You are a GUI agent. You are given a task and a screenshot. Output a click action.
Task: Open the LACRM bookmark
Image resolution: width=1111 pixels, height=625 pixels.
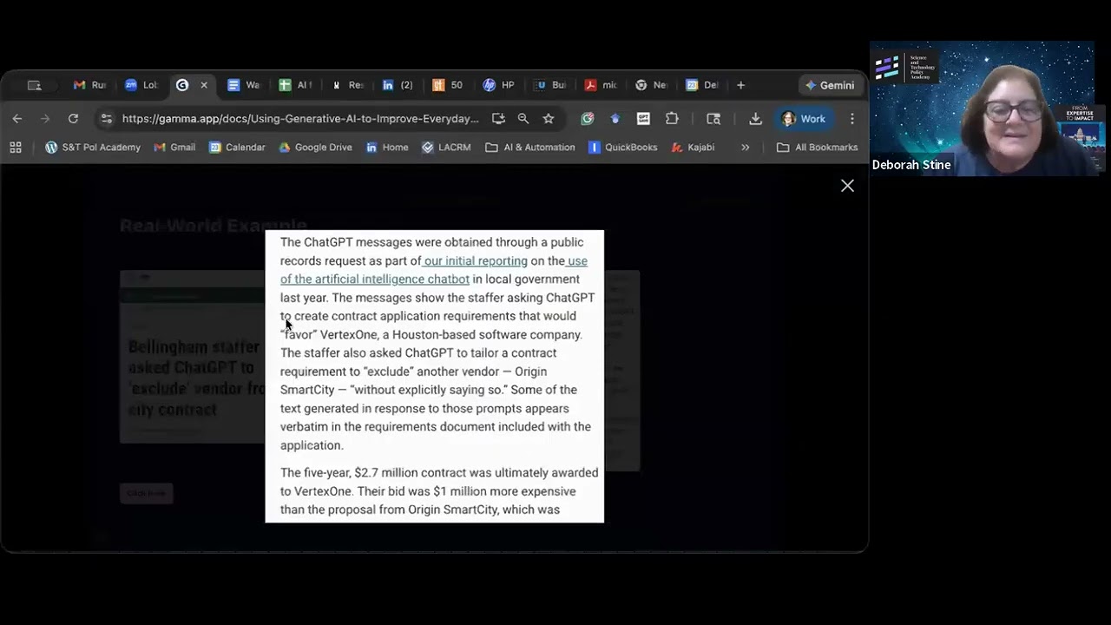(x=446, y=148)
